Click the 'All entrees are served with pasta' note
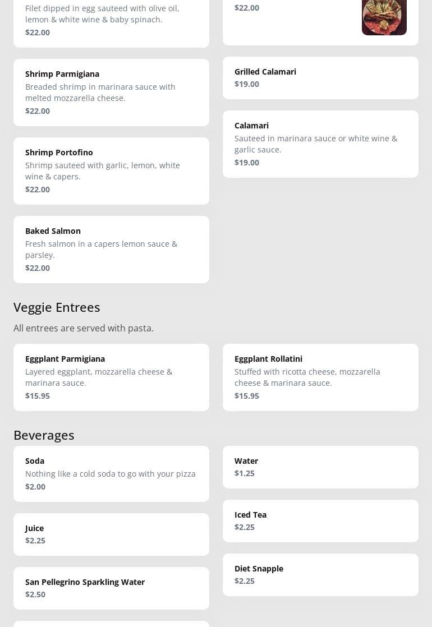432x627 pixels. coord(84,328)
